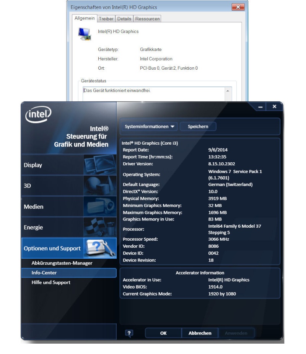Click the Graphics Memory in Use value 83 MB
This screenshot has height=354, width=306.
coord(215,219)
